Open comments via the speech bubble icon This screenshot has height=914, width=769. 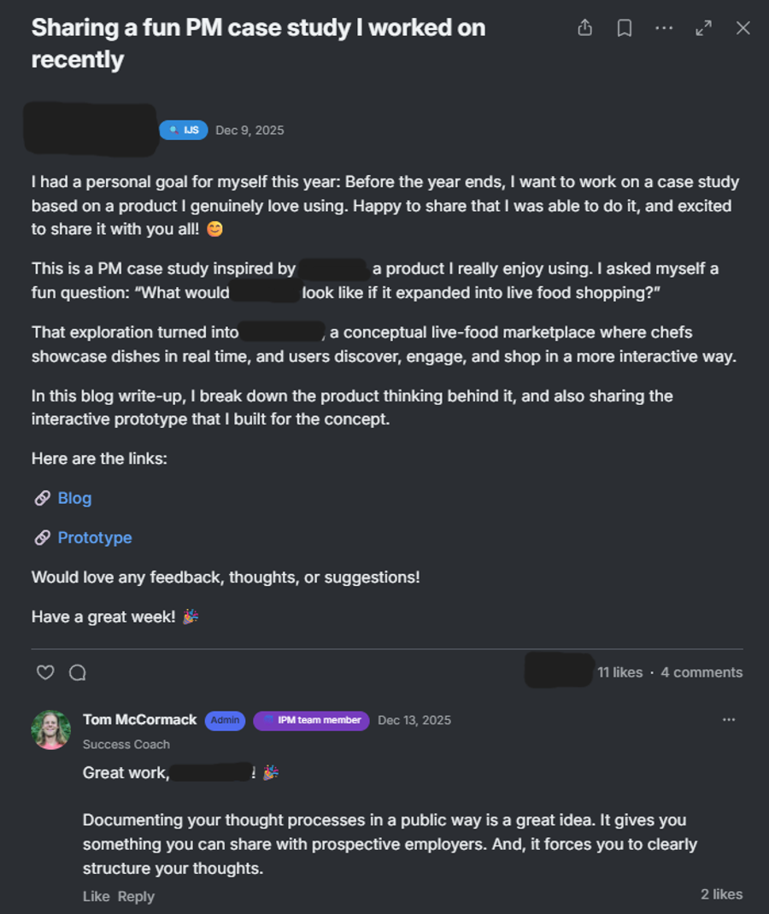click(x=78, y=672)
